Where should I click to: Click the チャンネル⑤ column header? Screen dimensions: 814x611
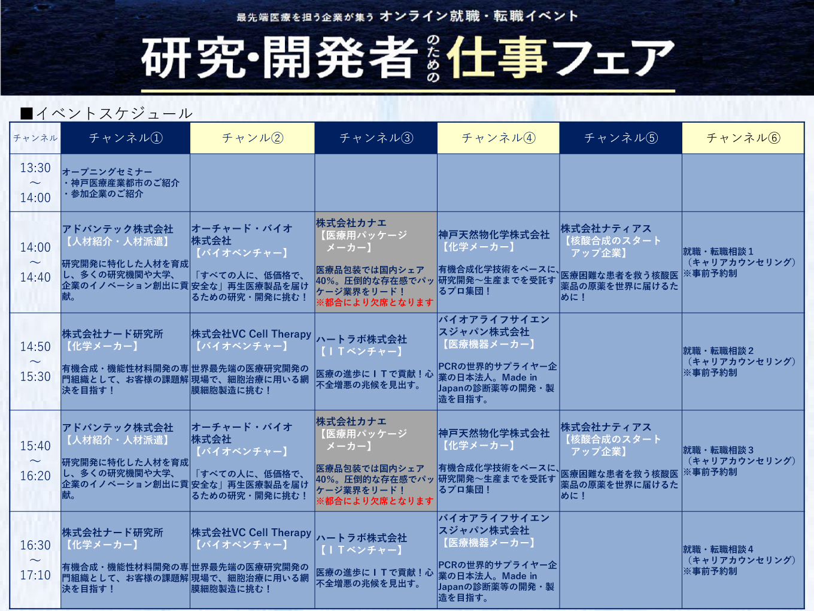[x=621, y=138]
